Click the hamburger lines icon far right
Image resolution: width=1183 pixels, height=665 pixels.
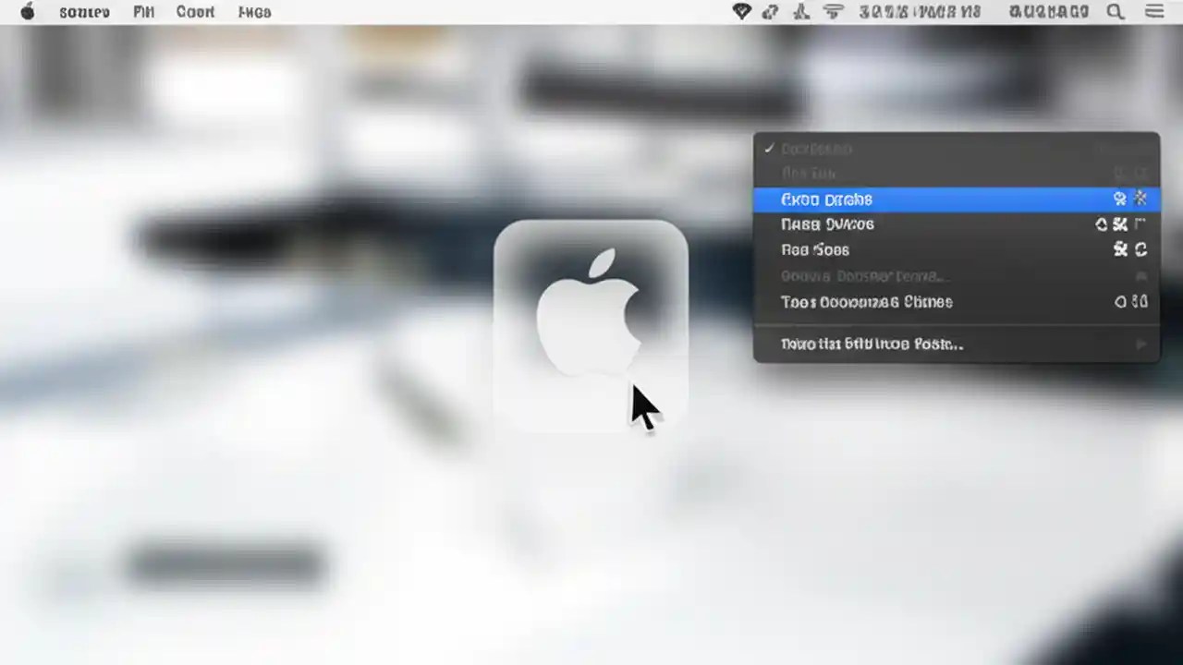[1153, 12]
